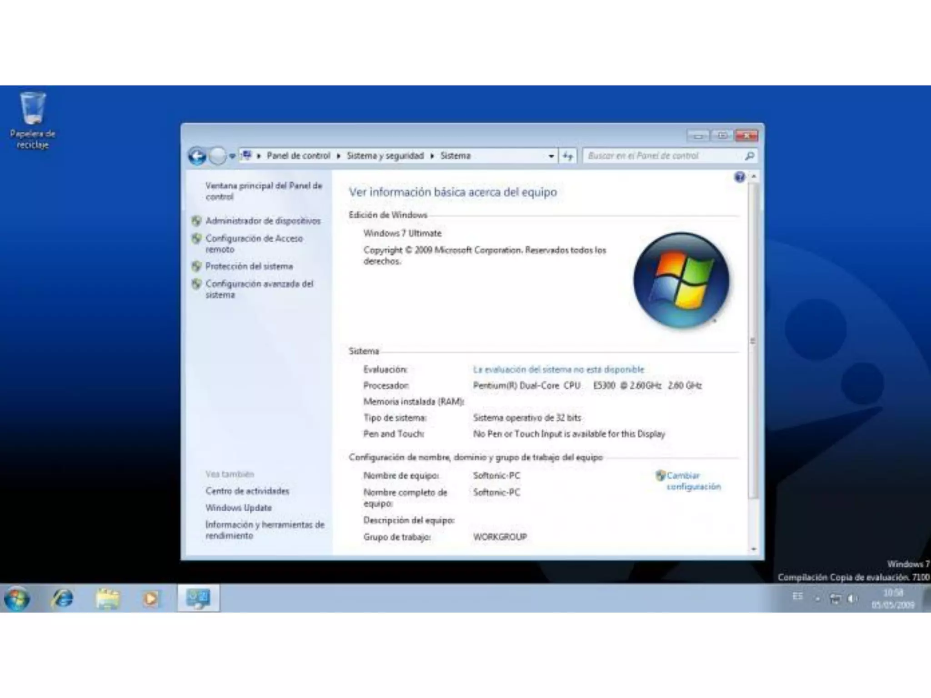
Task: Open the Windows Start orb
Action: (17, 598)
